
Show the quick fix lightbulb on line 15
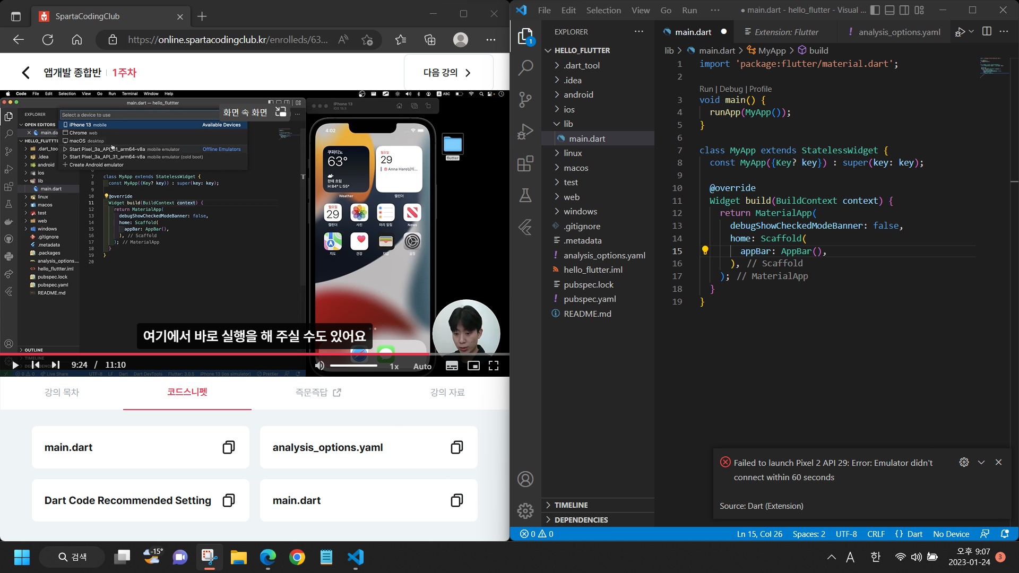[x=705, y=250]
